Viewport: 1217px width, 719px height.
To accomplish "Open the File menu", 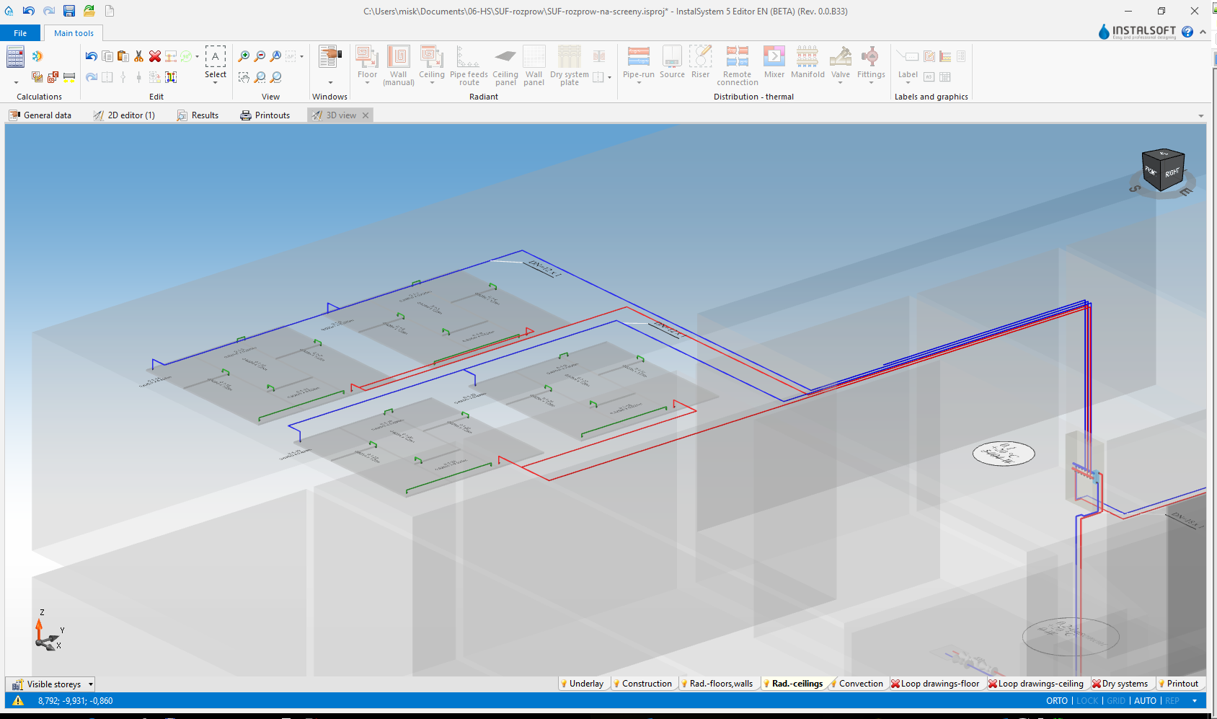I will coord(20,33).
